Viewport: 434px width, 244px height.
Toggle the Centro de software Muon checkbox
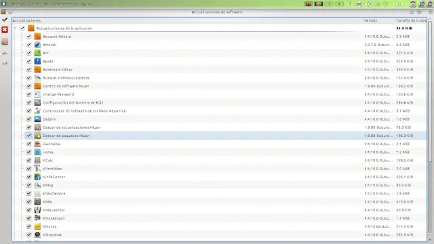(x=28, y=86)
